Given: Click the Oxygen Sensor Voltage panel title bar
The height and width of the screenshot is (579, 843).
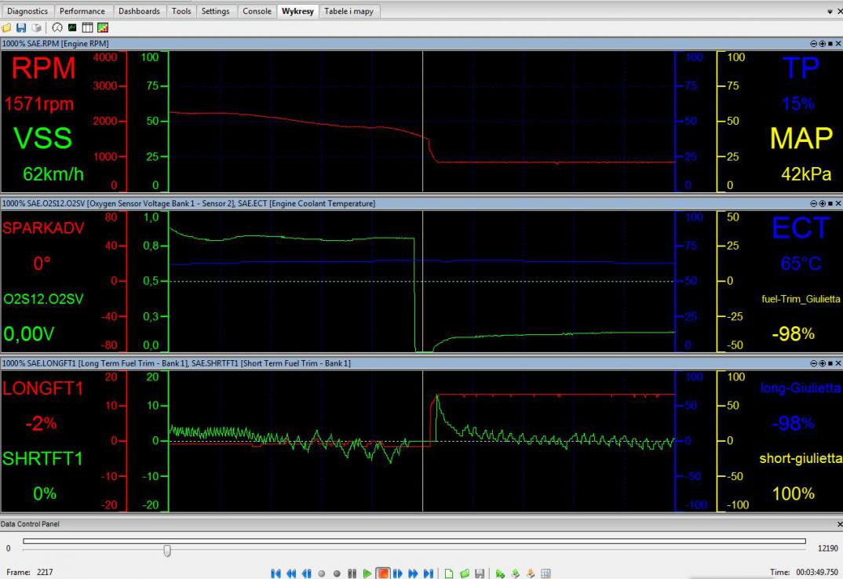Looking at the screenshot, I should tap(421, 203).
